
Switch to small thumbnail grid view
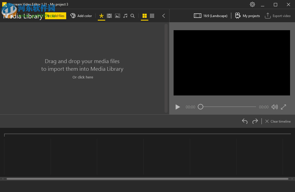152,16
